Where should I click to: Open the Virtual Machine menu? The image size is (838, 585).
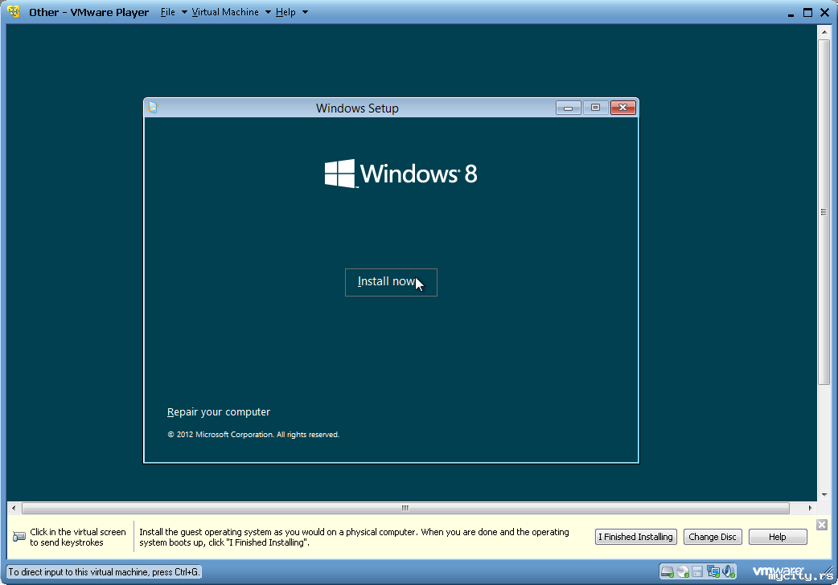pos(225,12)
